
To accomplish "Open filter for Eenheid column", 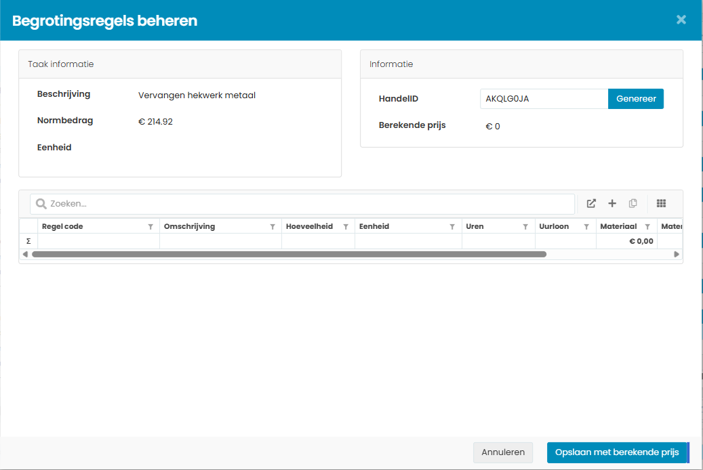I will 452,227.
